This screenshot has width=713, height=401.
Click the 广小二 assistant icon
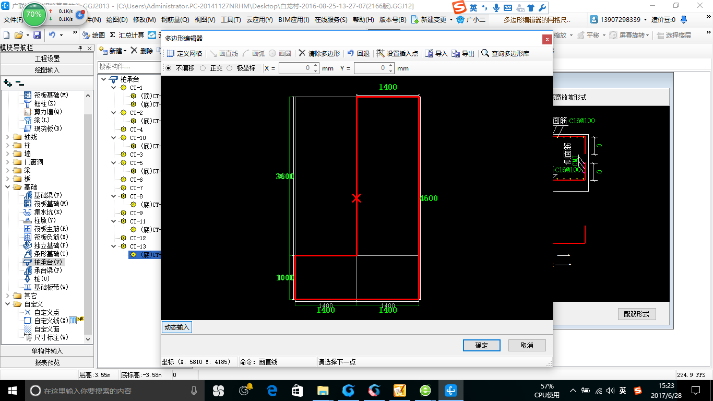[460, 20]
